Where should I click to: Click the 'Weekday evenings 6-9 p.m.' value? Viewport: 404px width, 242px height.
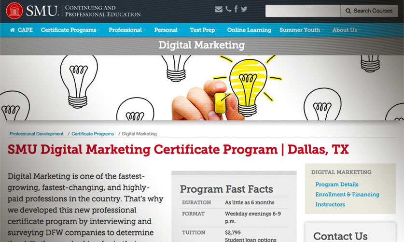[253, 217]
